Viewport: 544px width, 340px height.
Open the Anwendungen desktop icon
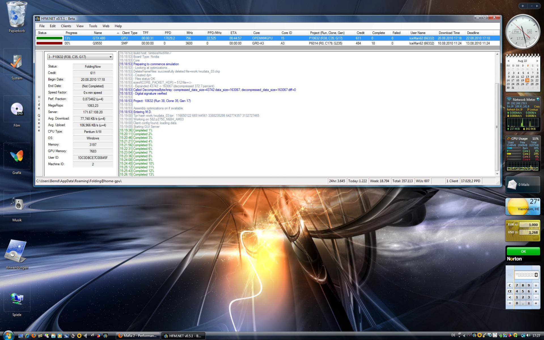tap(17, 254)
